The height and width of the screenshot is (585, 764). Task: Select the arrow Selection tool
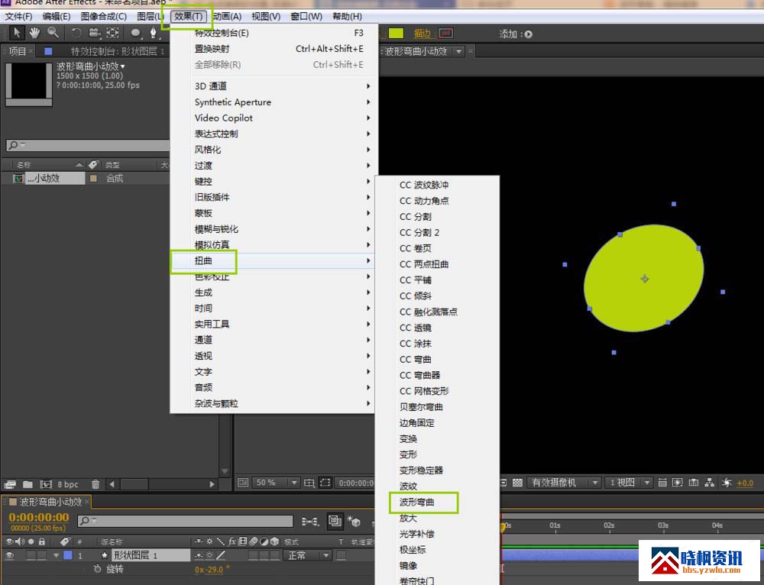tap(17, 33)
